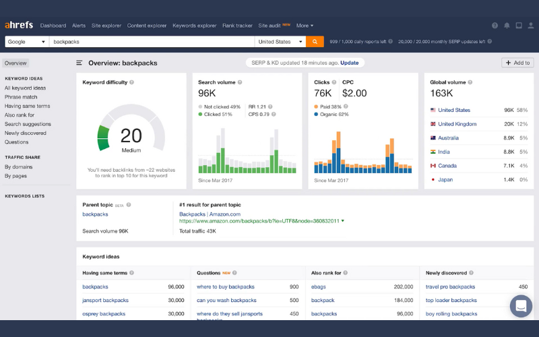Open the notifications bell icon
Screen dimensions: 539x337
(507, 26)
